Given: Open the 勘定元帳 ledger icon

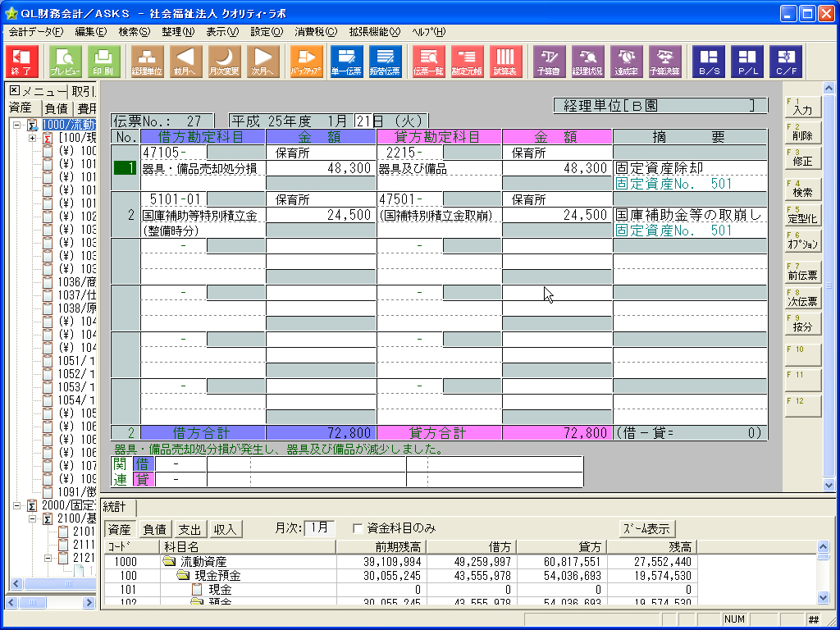Looking at the screenshot, I should click(467, 62).
